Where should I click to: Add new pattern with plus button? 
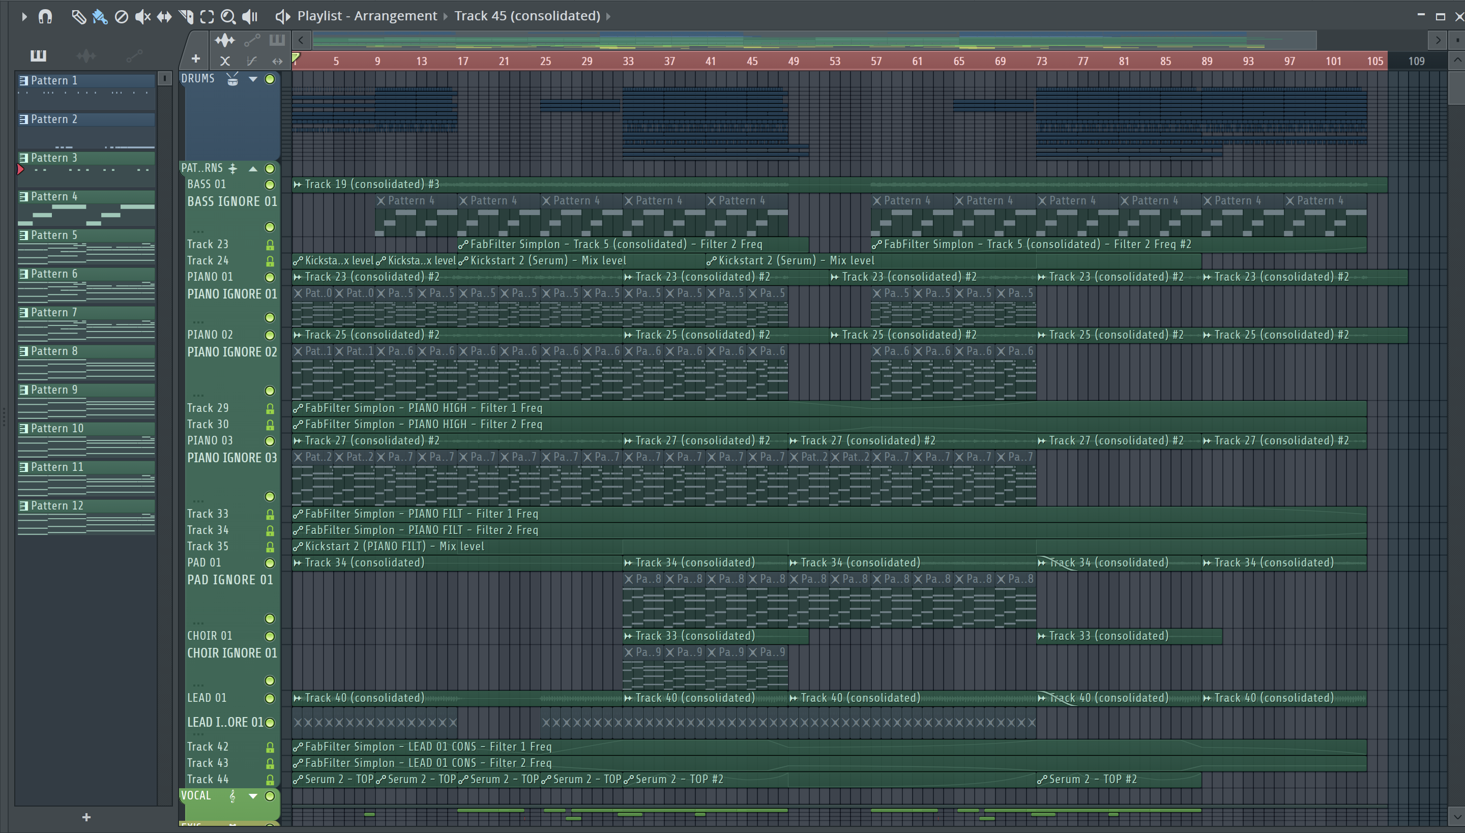tap(86, 817)
